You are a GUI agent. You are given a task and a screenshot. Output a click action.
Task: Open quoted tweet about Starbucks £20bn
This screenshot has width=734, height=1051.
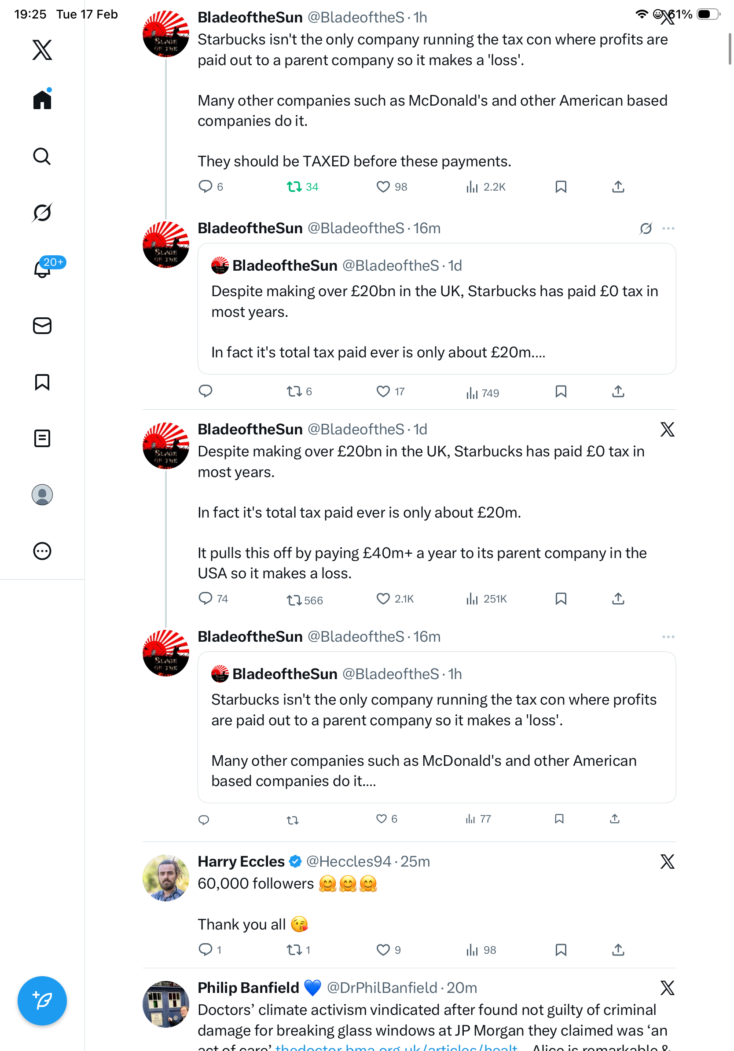click(436, 309)
